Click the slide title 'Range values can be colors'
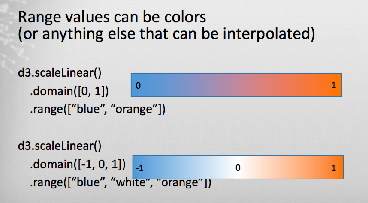 [x=112, y=17]
